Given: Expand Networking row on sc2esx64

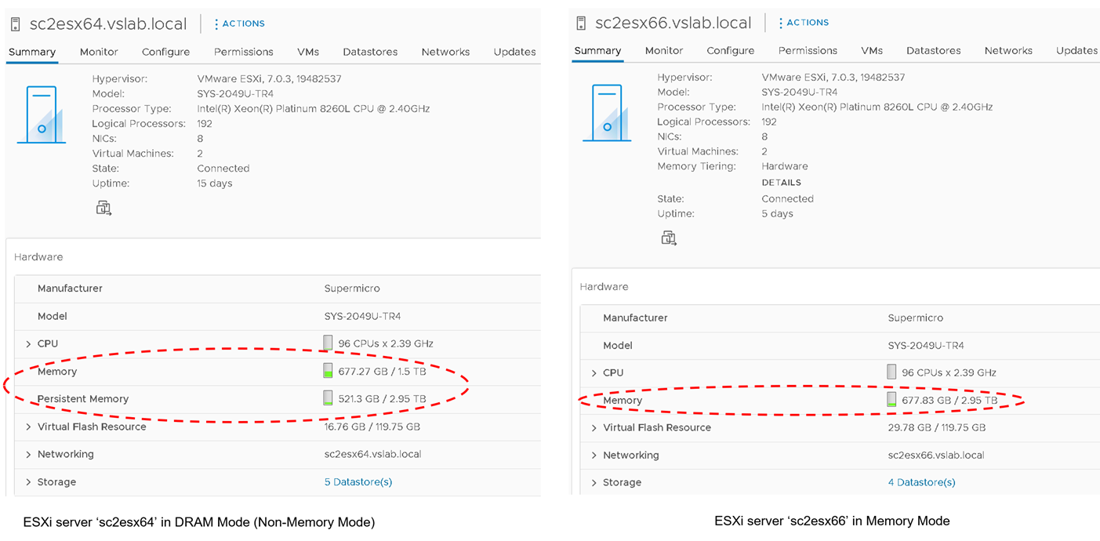Looking at the screenshot, I should [x=28, y=455].
